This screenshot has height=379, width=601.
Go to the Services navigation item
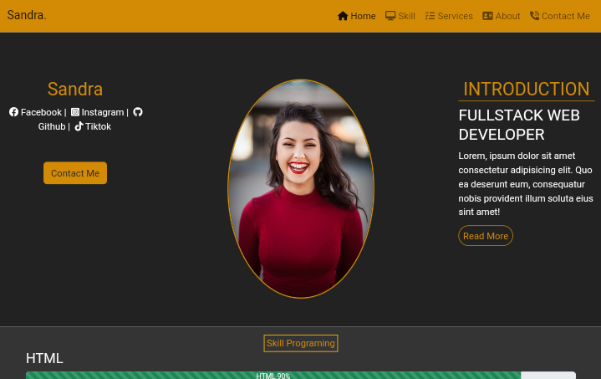[455, 16]
